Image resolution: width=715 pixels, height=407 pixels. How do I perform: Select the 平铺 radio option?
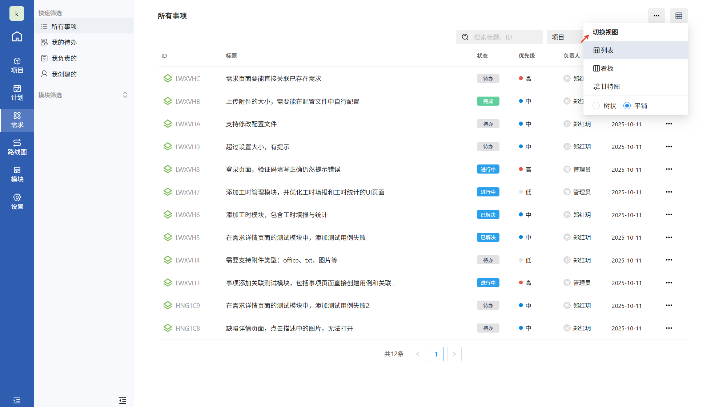click(627, 106)
